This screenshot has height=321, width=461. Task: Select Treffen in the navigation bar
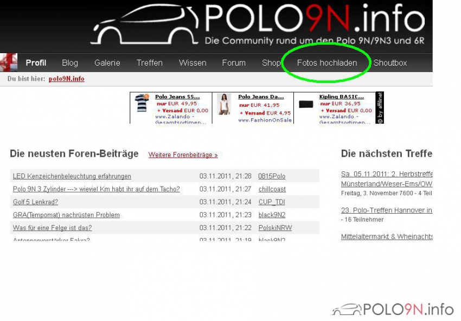tap(149, 63)
